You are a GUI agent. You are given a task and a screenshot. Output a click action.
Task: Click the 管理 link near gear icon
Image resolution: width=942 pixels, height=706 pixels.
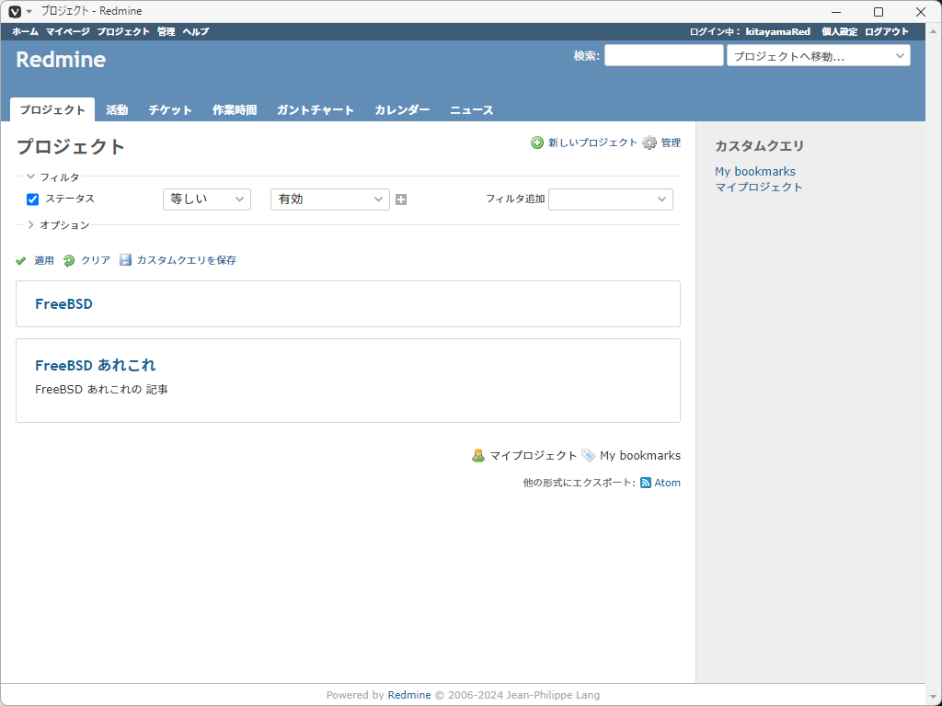tap(671, 142)
